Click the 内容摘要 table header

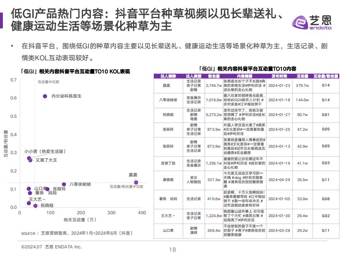[x=244, y=76]
